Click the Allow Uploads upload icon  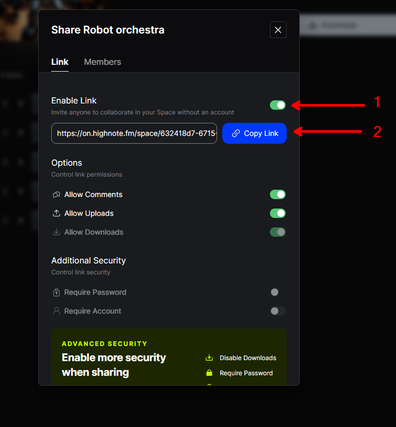(56, 213)
